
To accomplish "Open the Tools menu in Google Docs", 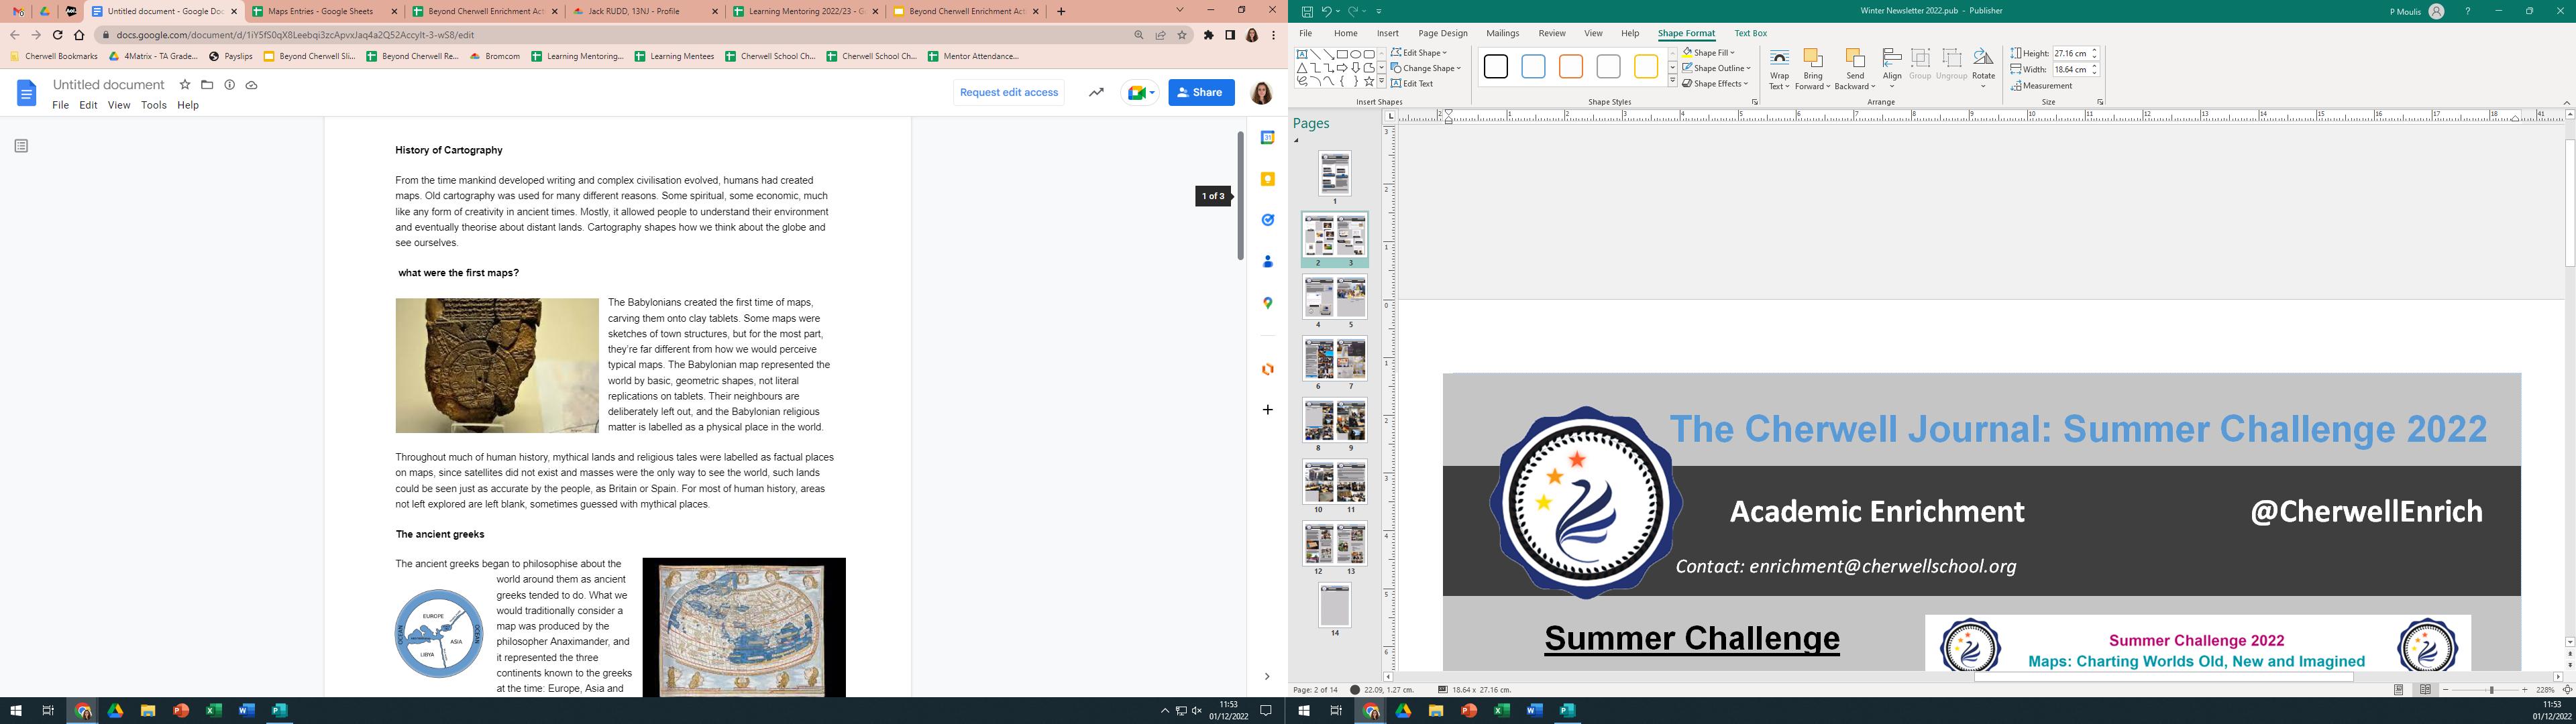I will [x=153, y=105].
